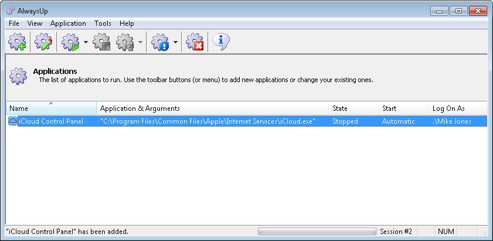Viewport: 493px width, 241px height.
Task: Click the iCloud cloud icon in the row
Action: pos(12,121)
